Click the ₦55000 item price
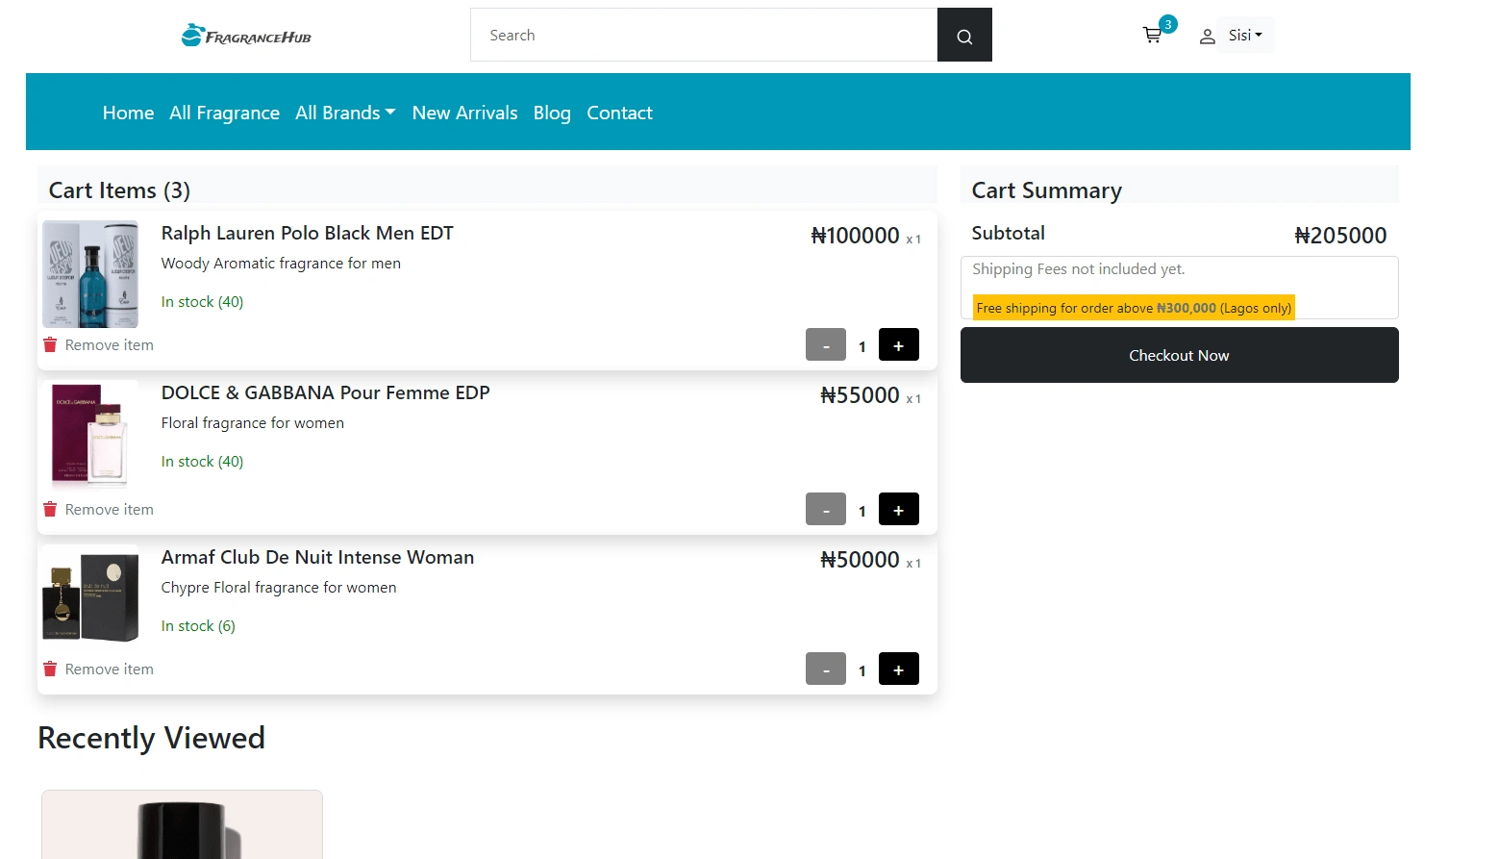This screenshot has height=859, width=1499. (x=860, y=395)
